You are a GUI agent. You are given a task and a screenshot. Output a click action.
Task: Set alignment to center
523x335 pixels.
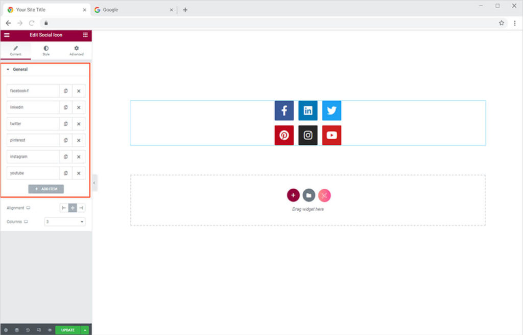pyautogui.click(x=73, y=208)
